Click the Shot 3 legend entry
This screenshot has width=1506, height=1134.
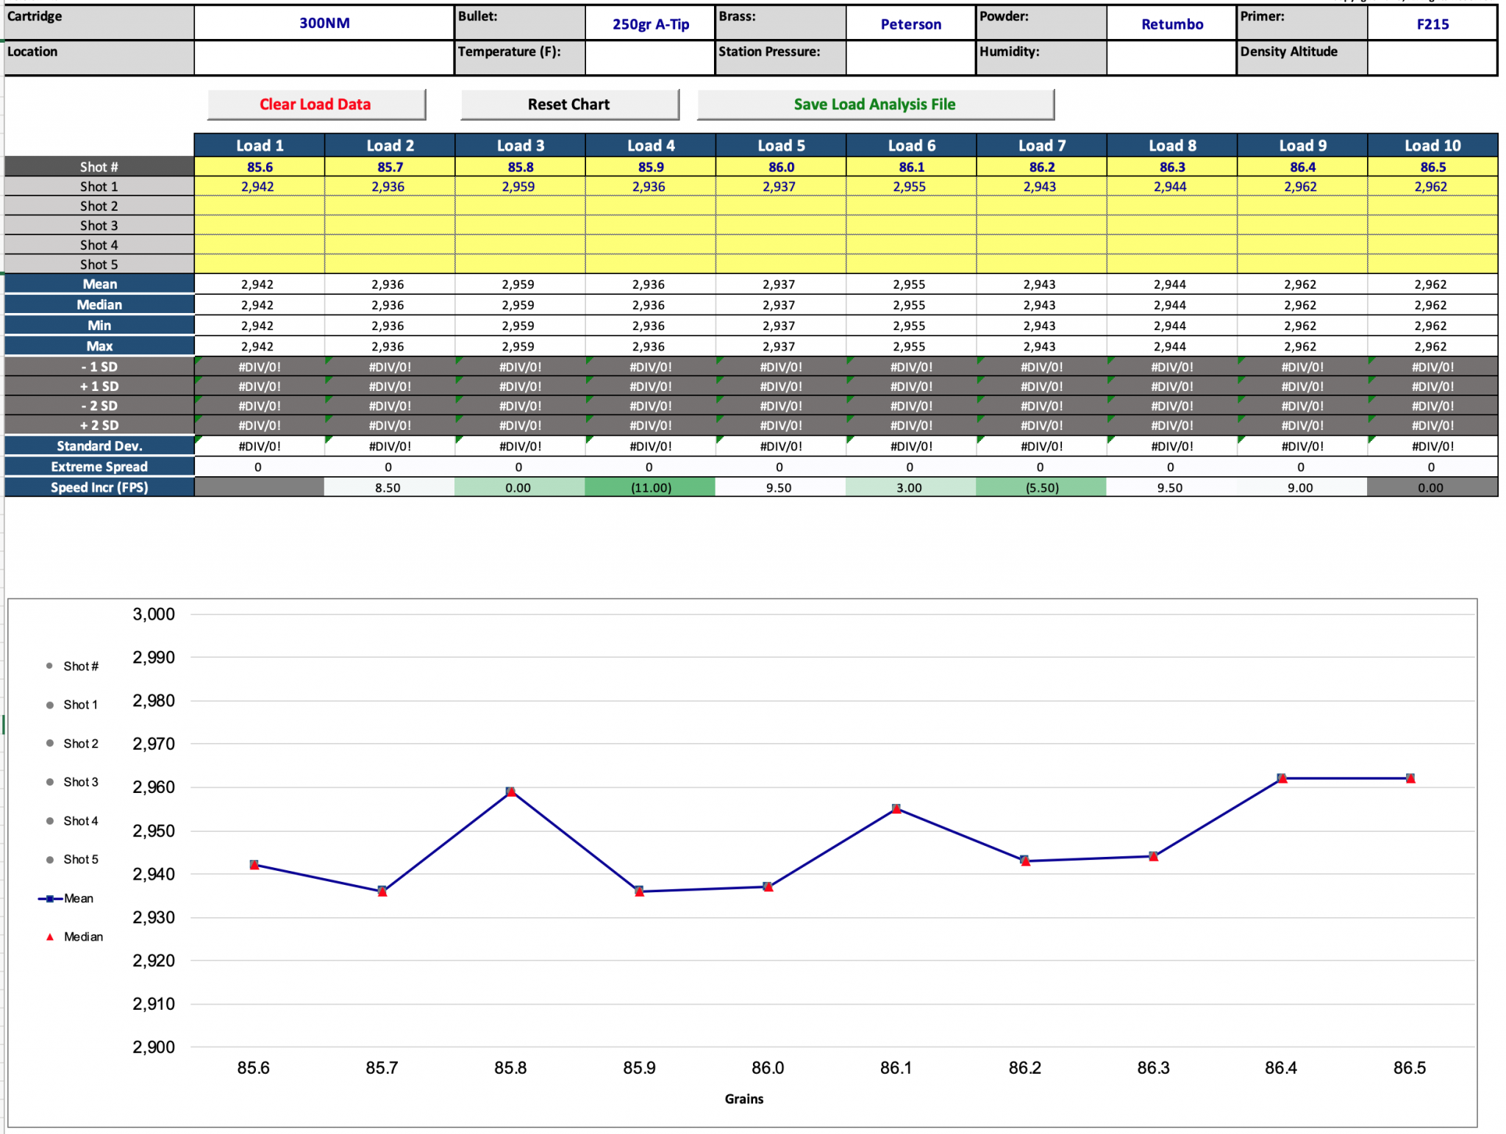point(80,782)
